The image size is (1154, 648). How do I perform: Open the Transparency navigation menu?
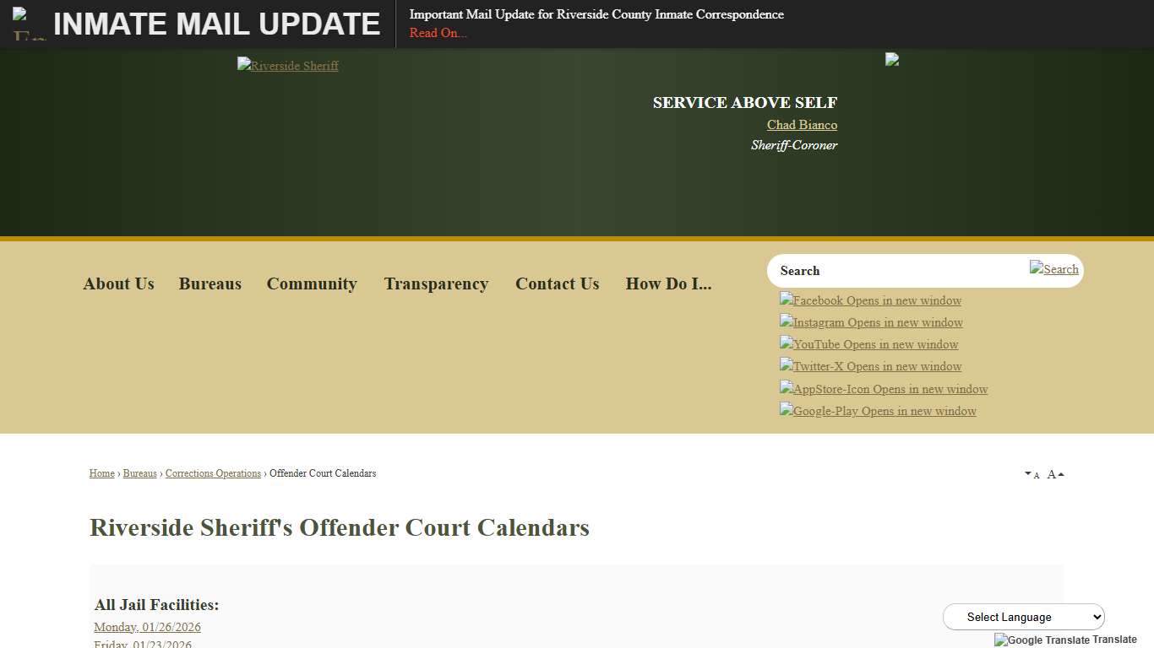(436, 283)
